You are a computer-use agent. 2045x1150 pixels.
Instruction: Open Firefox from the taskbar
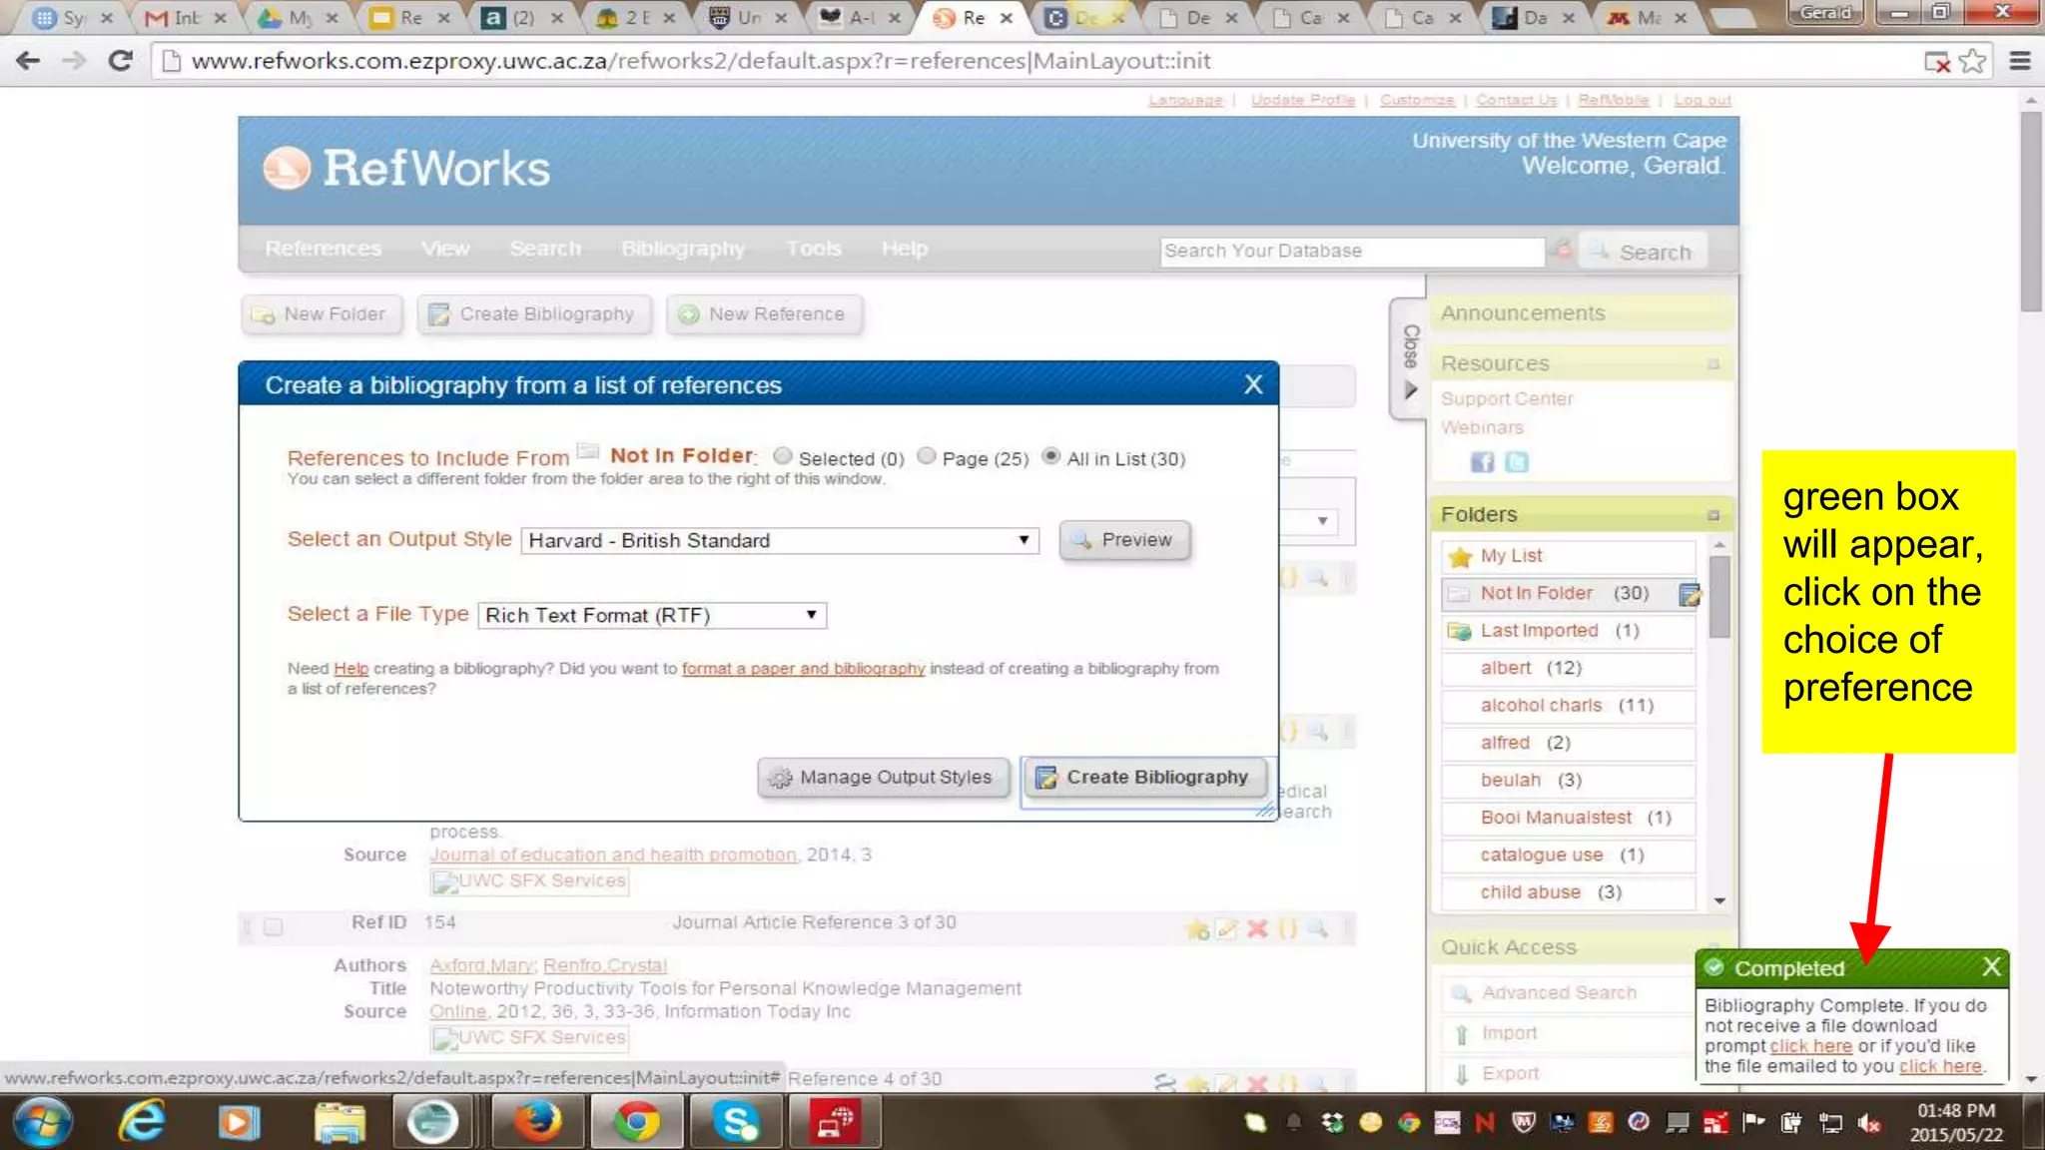[x=537, y=1122]
